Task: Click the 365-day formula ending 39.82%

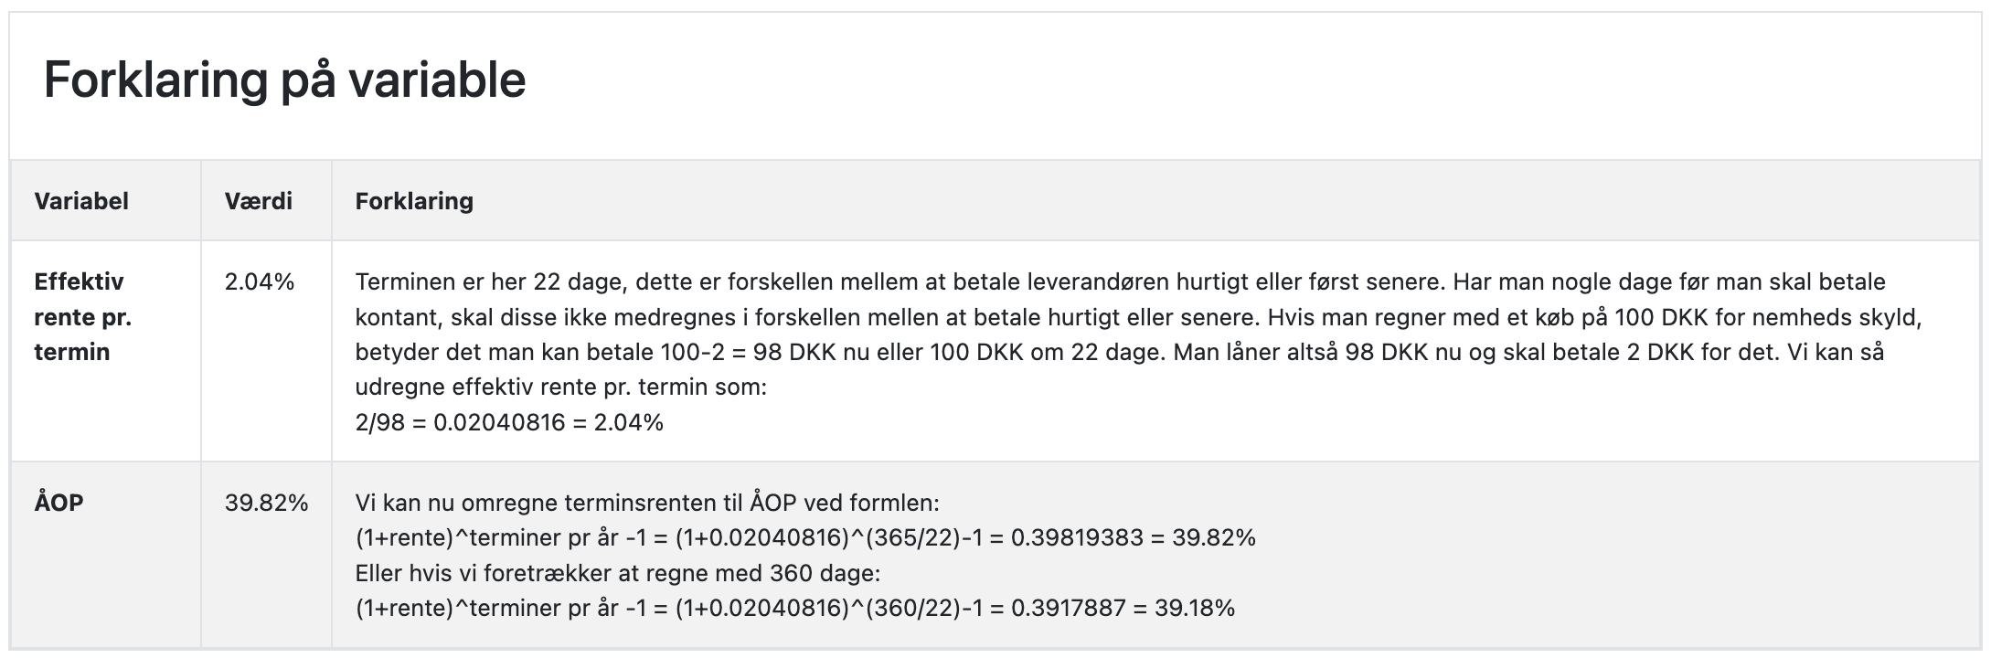Action: pyautogui.click(x=805, y=537)
